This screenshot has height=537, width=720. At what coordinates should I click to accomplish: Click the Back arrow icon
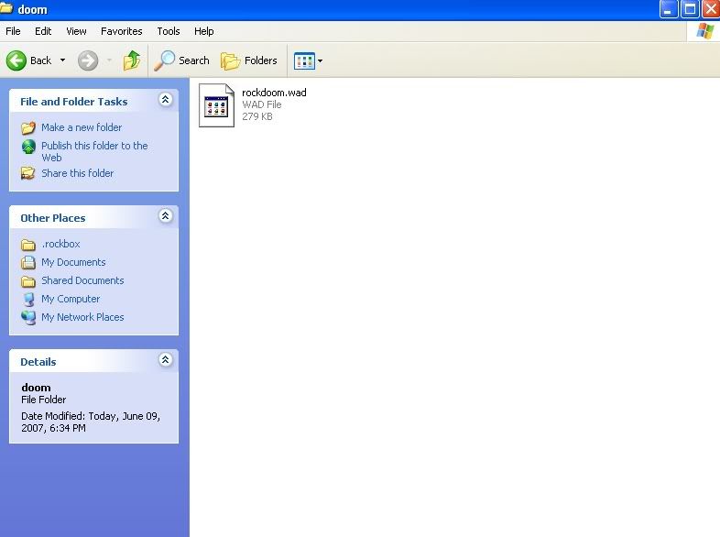(x=16, y=60)
